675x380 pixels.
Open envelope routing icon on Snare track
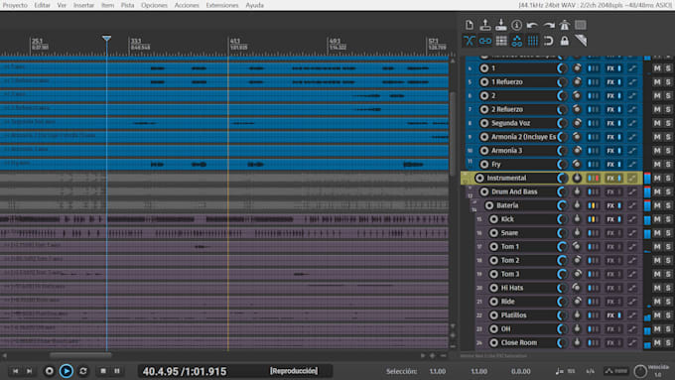click(x=632, y=233)
